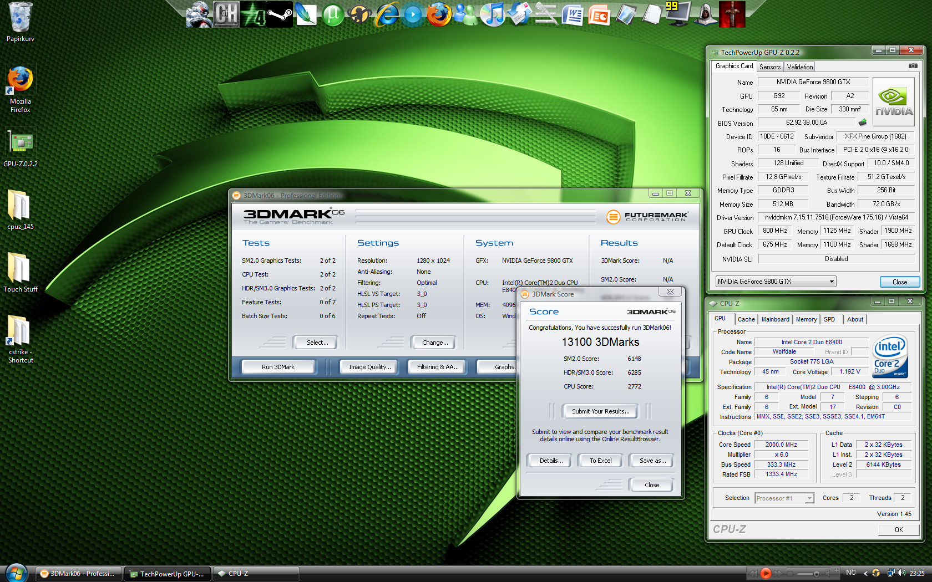The image size is (932, 582).
Task: Launch uTorrent from the dock
Action: tap(333, 14)
